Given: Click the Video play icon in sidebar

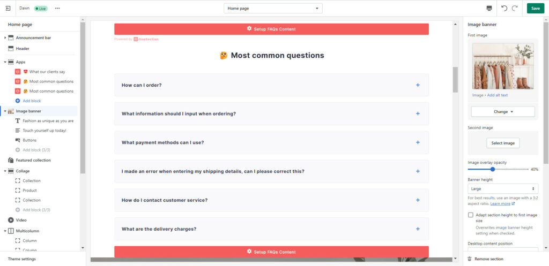Looking at the screenshot, I should click(11, 220).
